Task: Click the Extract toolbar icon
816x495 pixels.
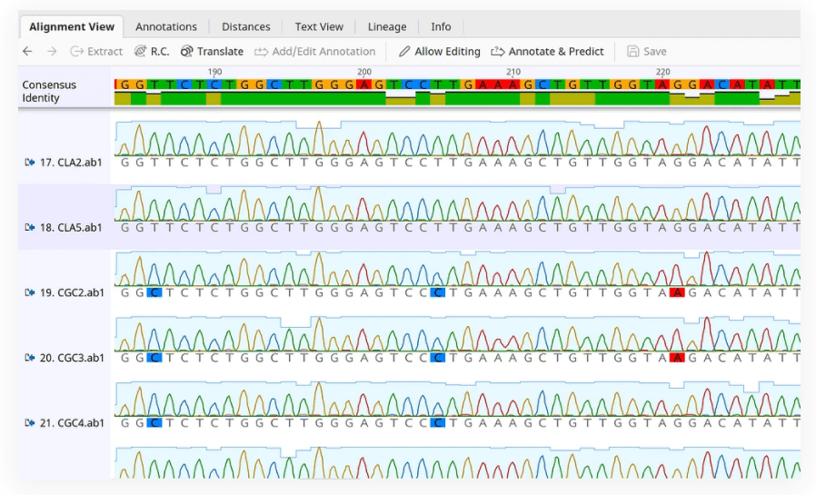Action: pyautogui.click(x=77, y=52)
